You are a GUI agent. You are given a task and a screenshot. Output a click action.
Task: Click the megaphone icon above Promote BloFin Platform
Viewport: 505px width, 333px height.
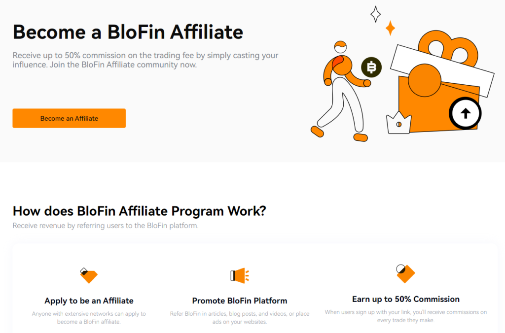[x=239, y=275]
